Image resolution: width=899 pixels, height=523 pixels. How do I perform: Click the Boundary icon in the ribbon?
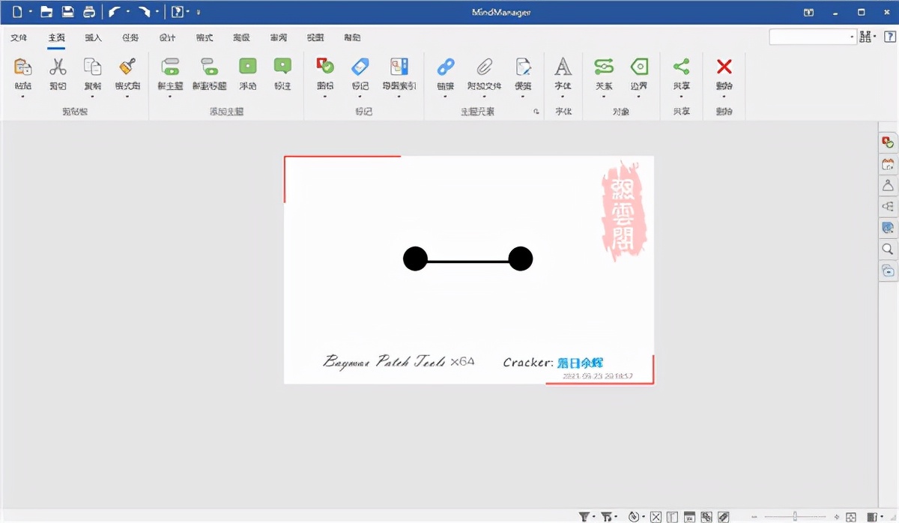click(638, 67)
